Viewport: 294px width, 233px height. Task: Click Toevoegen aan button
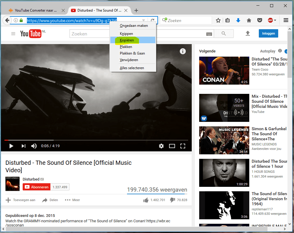pyautogui.click(x=21, y=200)
